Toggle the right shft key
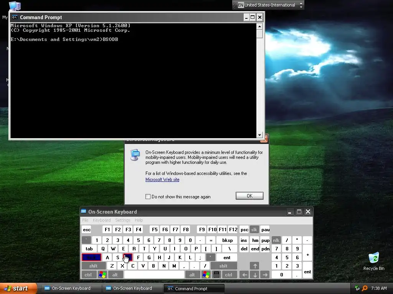This screenshot has width=393, height=294. click(x=223, y=266)
